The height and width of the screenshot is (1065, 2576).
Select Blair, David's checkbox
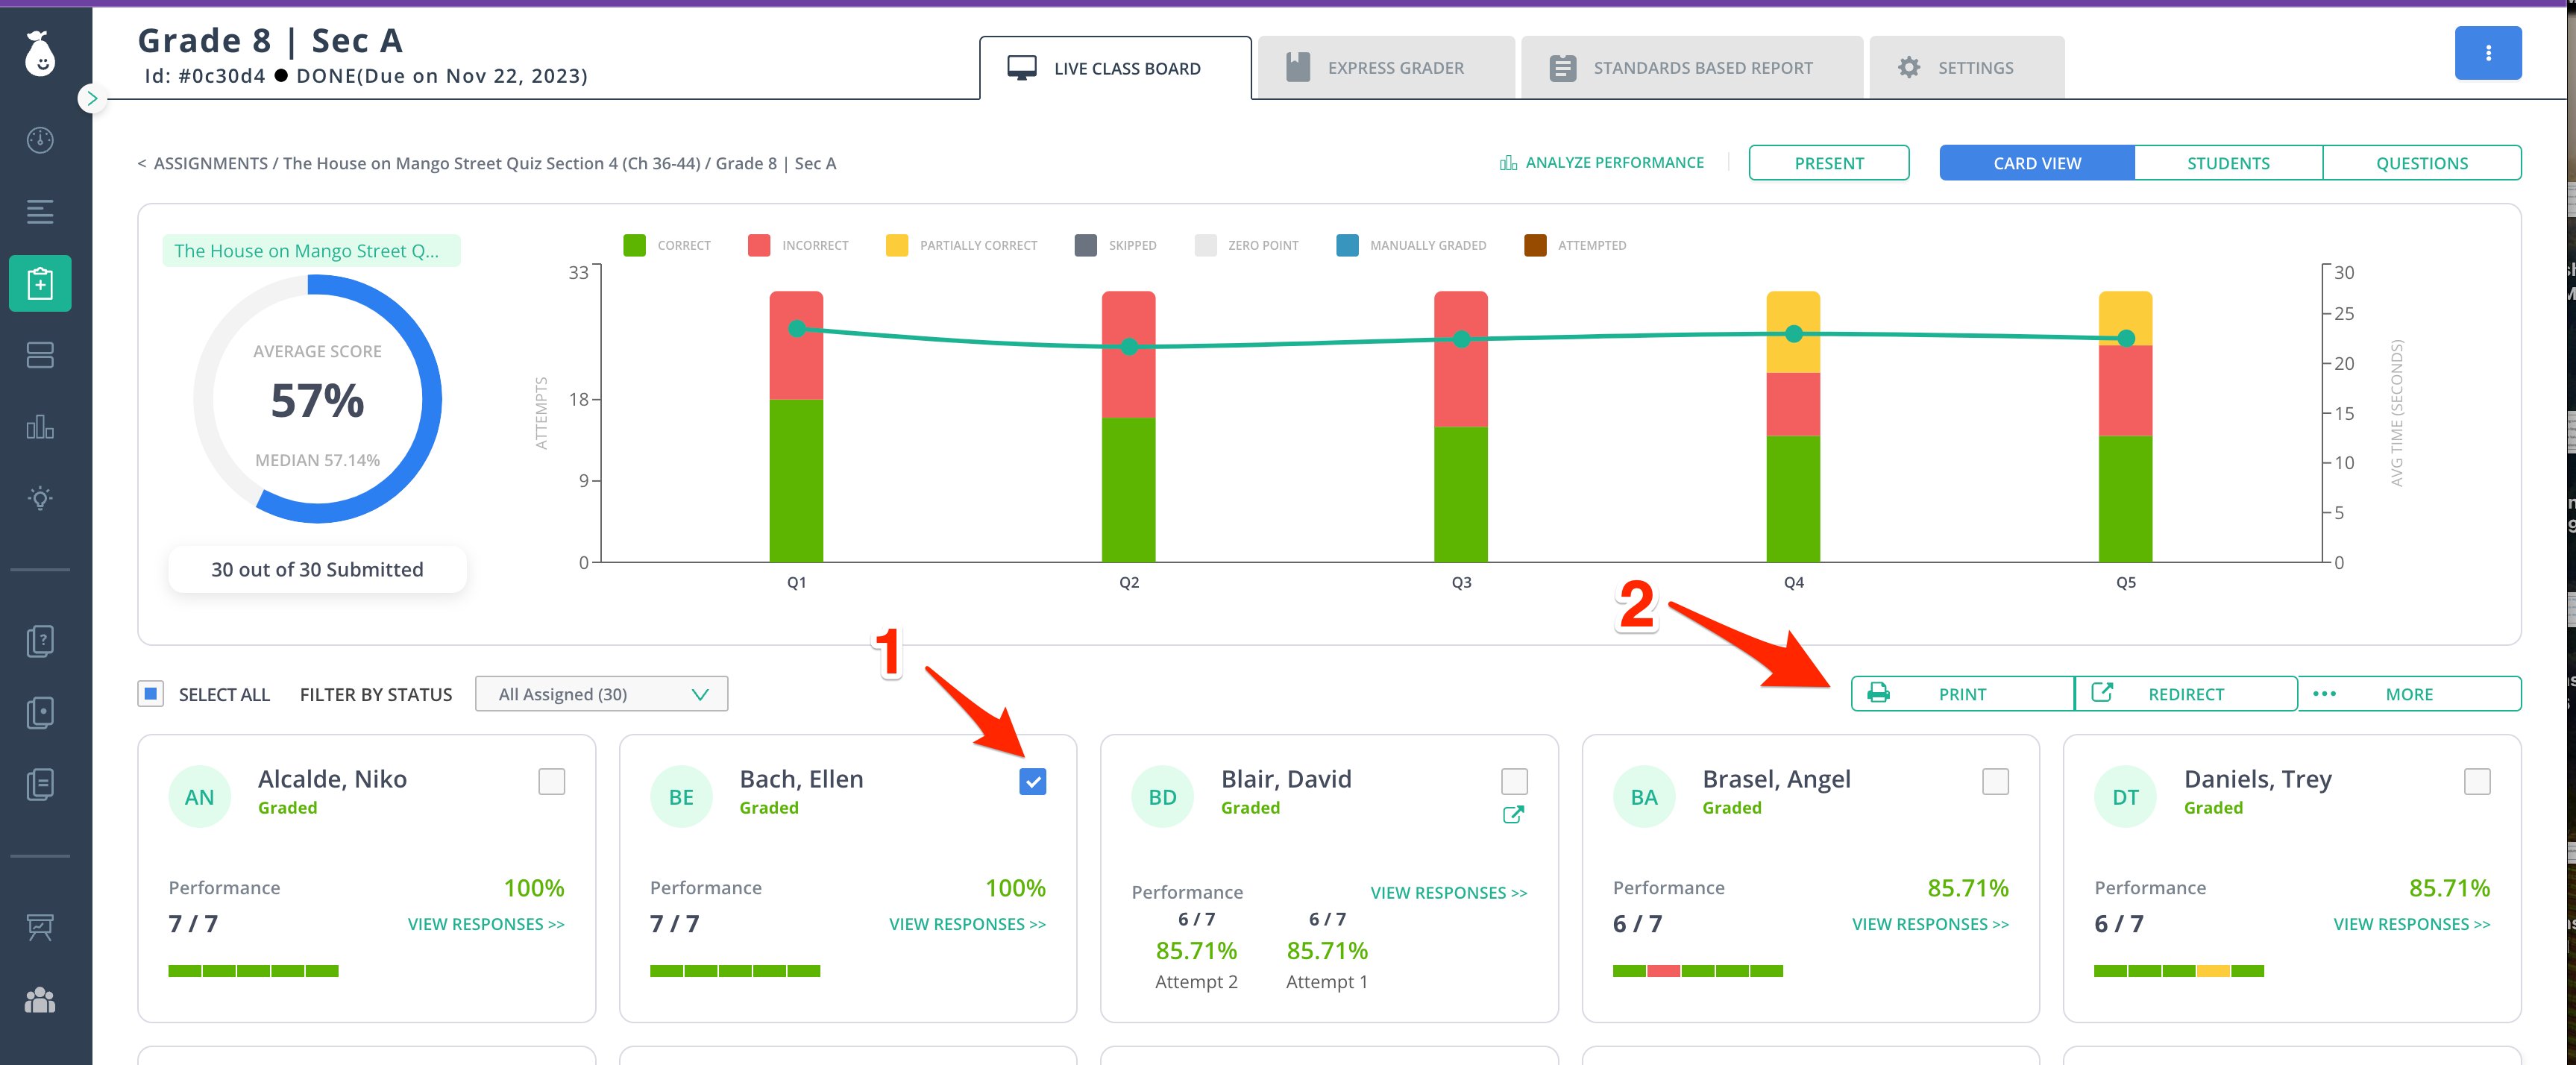[1515, 782]
